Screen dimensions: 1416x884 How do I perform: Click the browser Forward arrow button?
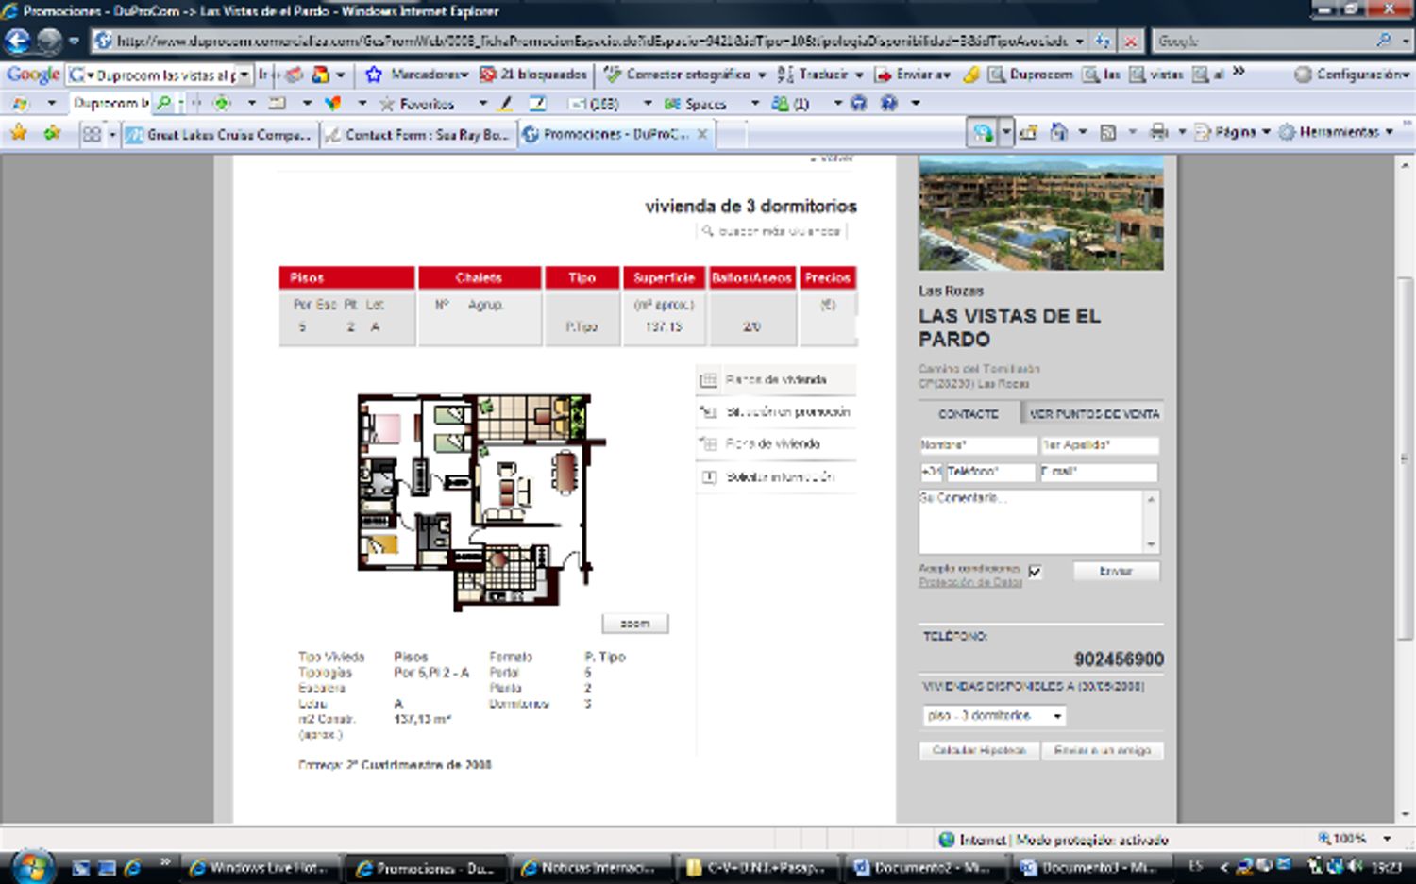(49, 41)
